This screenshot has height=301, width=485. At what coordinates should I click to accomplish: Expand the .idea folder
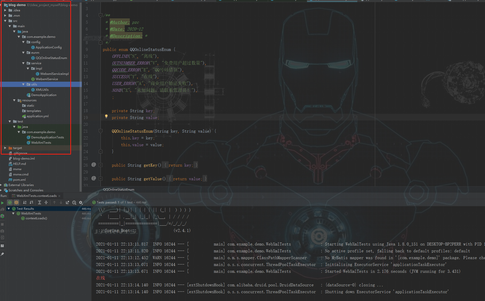click(x=5, y=10)
